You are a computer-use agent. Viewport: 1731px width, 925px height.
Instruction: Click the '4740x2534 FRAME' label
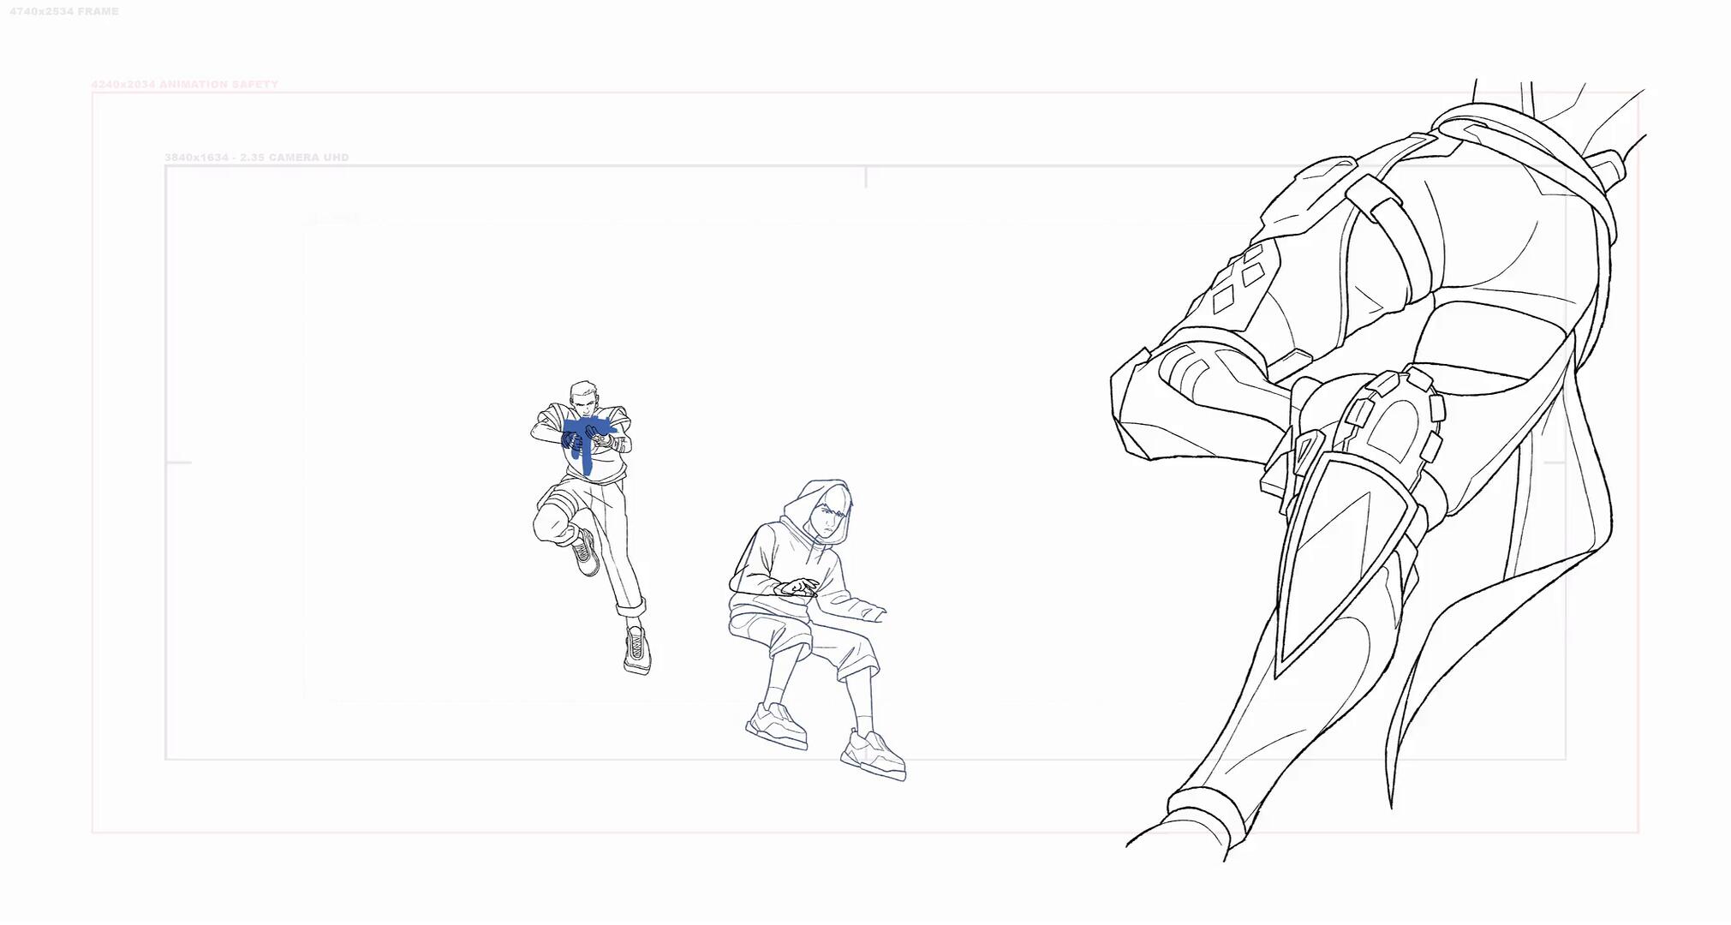pos(64,11)
